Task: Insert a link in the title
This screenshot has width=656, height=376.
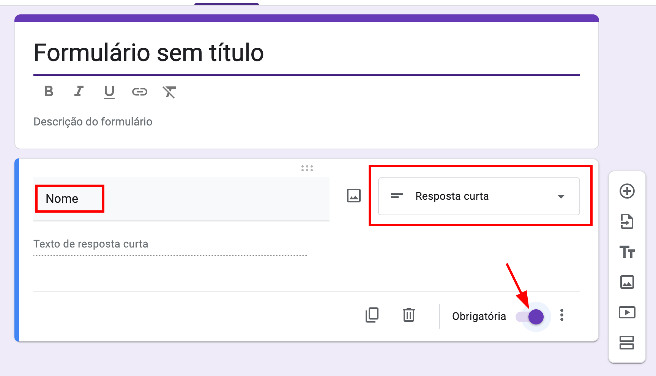Action: coord(139,92)
